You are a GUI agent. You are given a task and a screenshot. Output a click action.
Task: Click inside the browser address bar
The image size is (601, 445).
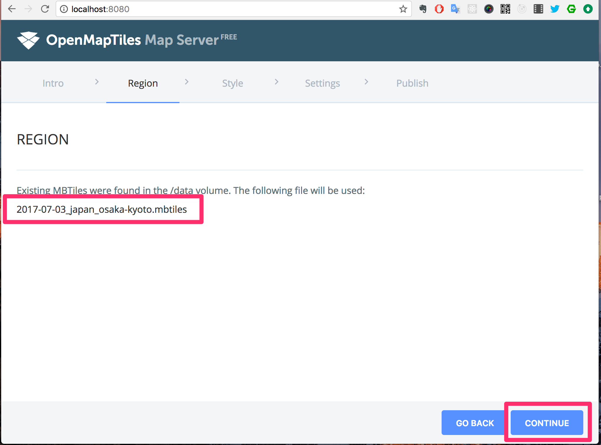pyautogui.click(x=207, y=9)
